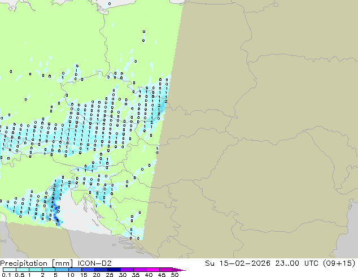358x277 pixels.
Task: Click the "Su 15-02-2026" date text
Action: [x=238, y=263]
